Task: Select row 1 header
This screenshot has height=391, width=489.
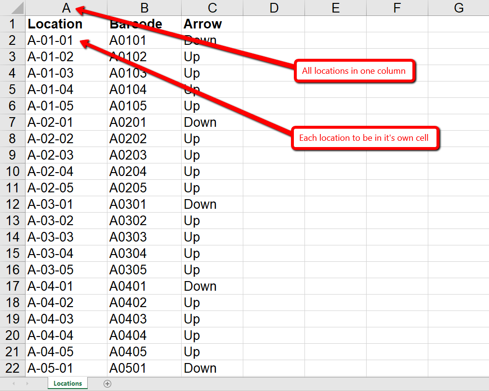Action: pos(13,24)
